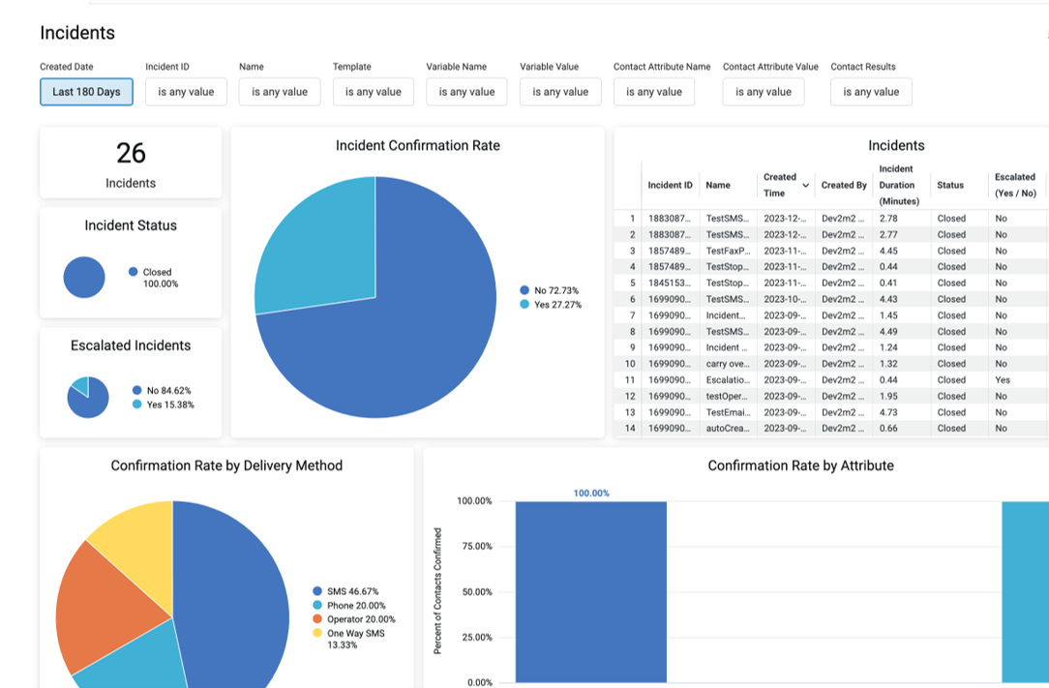Click the 4.45 duration cell
Screen dimensions: 1049x688
[888, 251]
